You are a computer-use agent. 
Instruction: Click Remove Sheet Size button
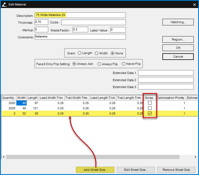[x=176, y=170]
